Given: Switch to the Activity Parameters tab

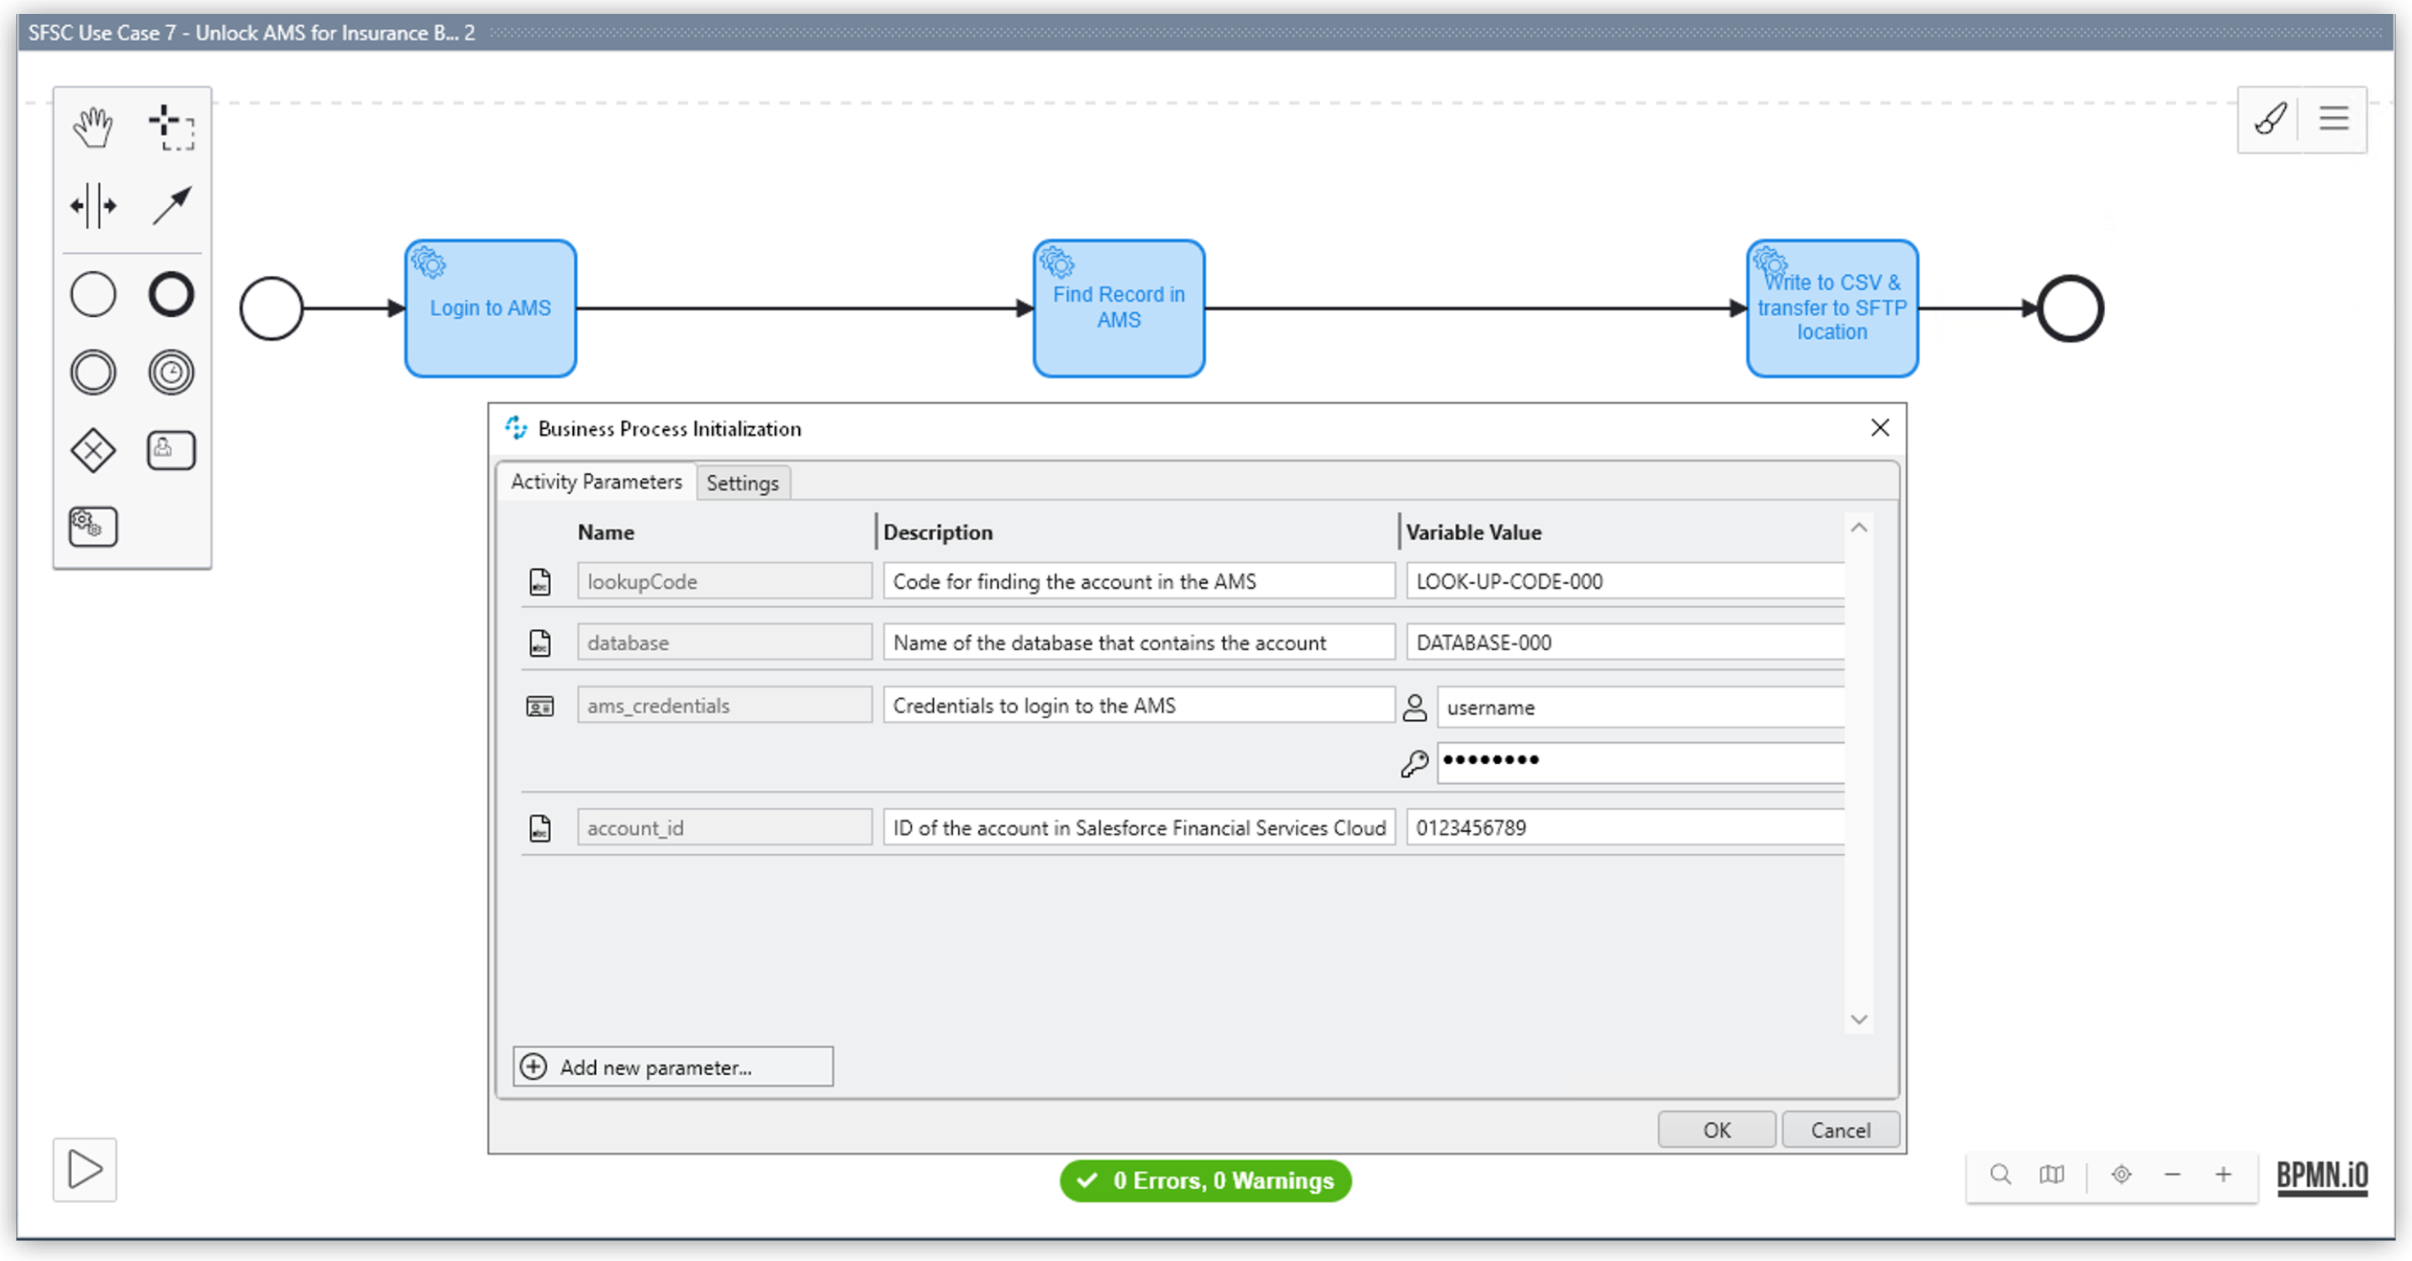Looking at the screenshot, I should pyautogui.click(x=597, y=482).
